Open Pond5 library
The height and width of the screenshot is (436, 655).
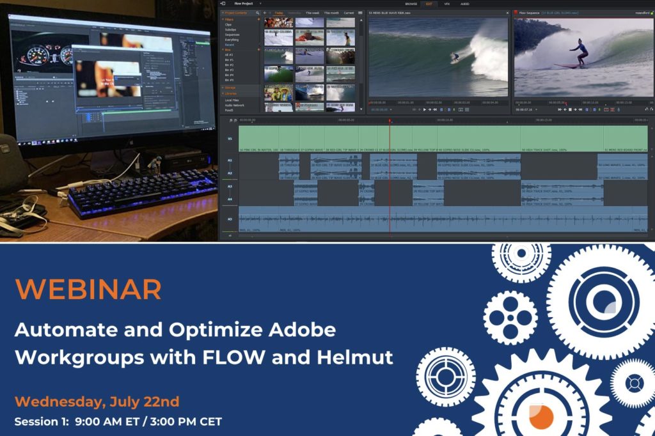[x=229, y=110]
